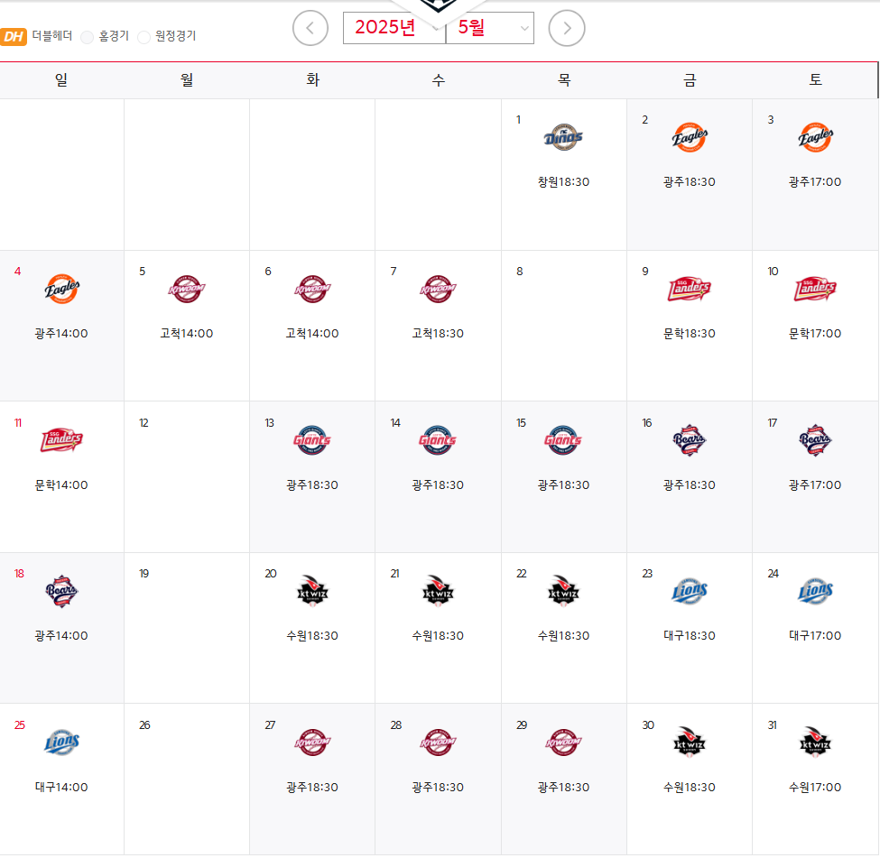Screen dimensions: 880x858
Task: Click the SSG Landers logo on May 9
Action: tap(690, 289)
